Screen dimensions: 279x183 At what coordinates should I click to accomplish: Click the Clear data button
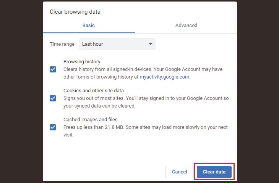[214, 172]
